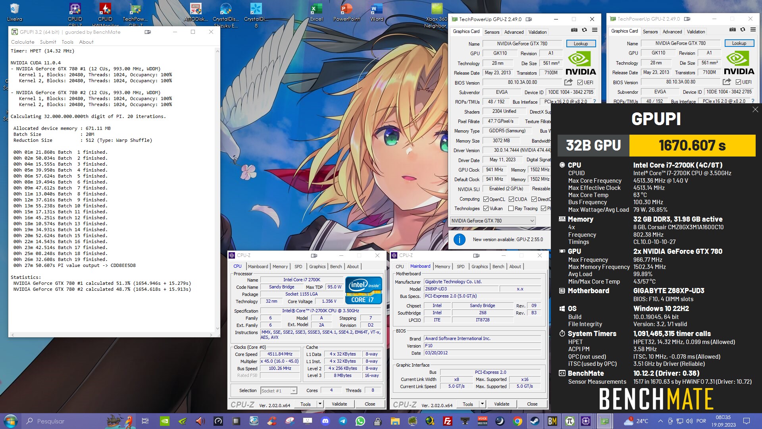Screen dimensions: 762x429
Task: Open the hamburger menu in the right GPU-Z window
Action: [x=753, y=29]
